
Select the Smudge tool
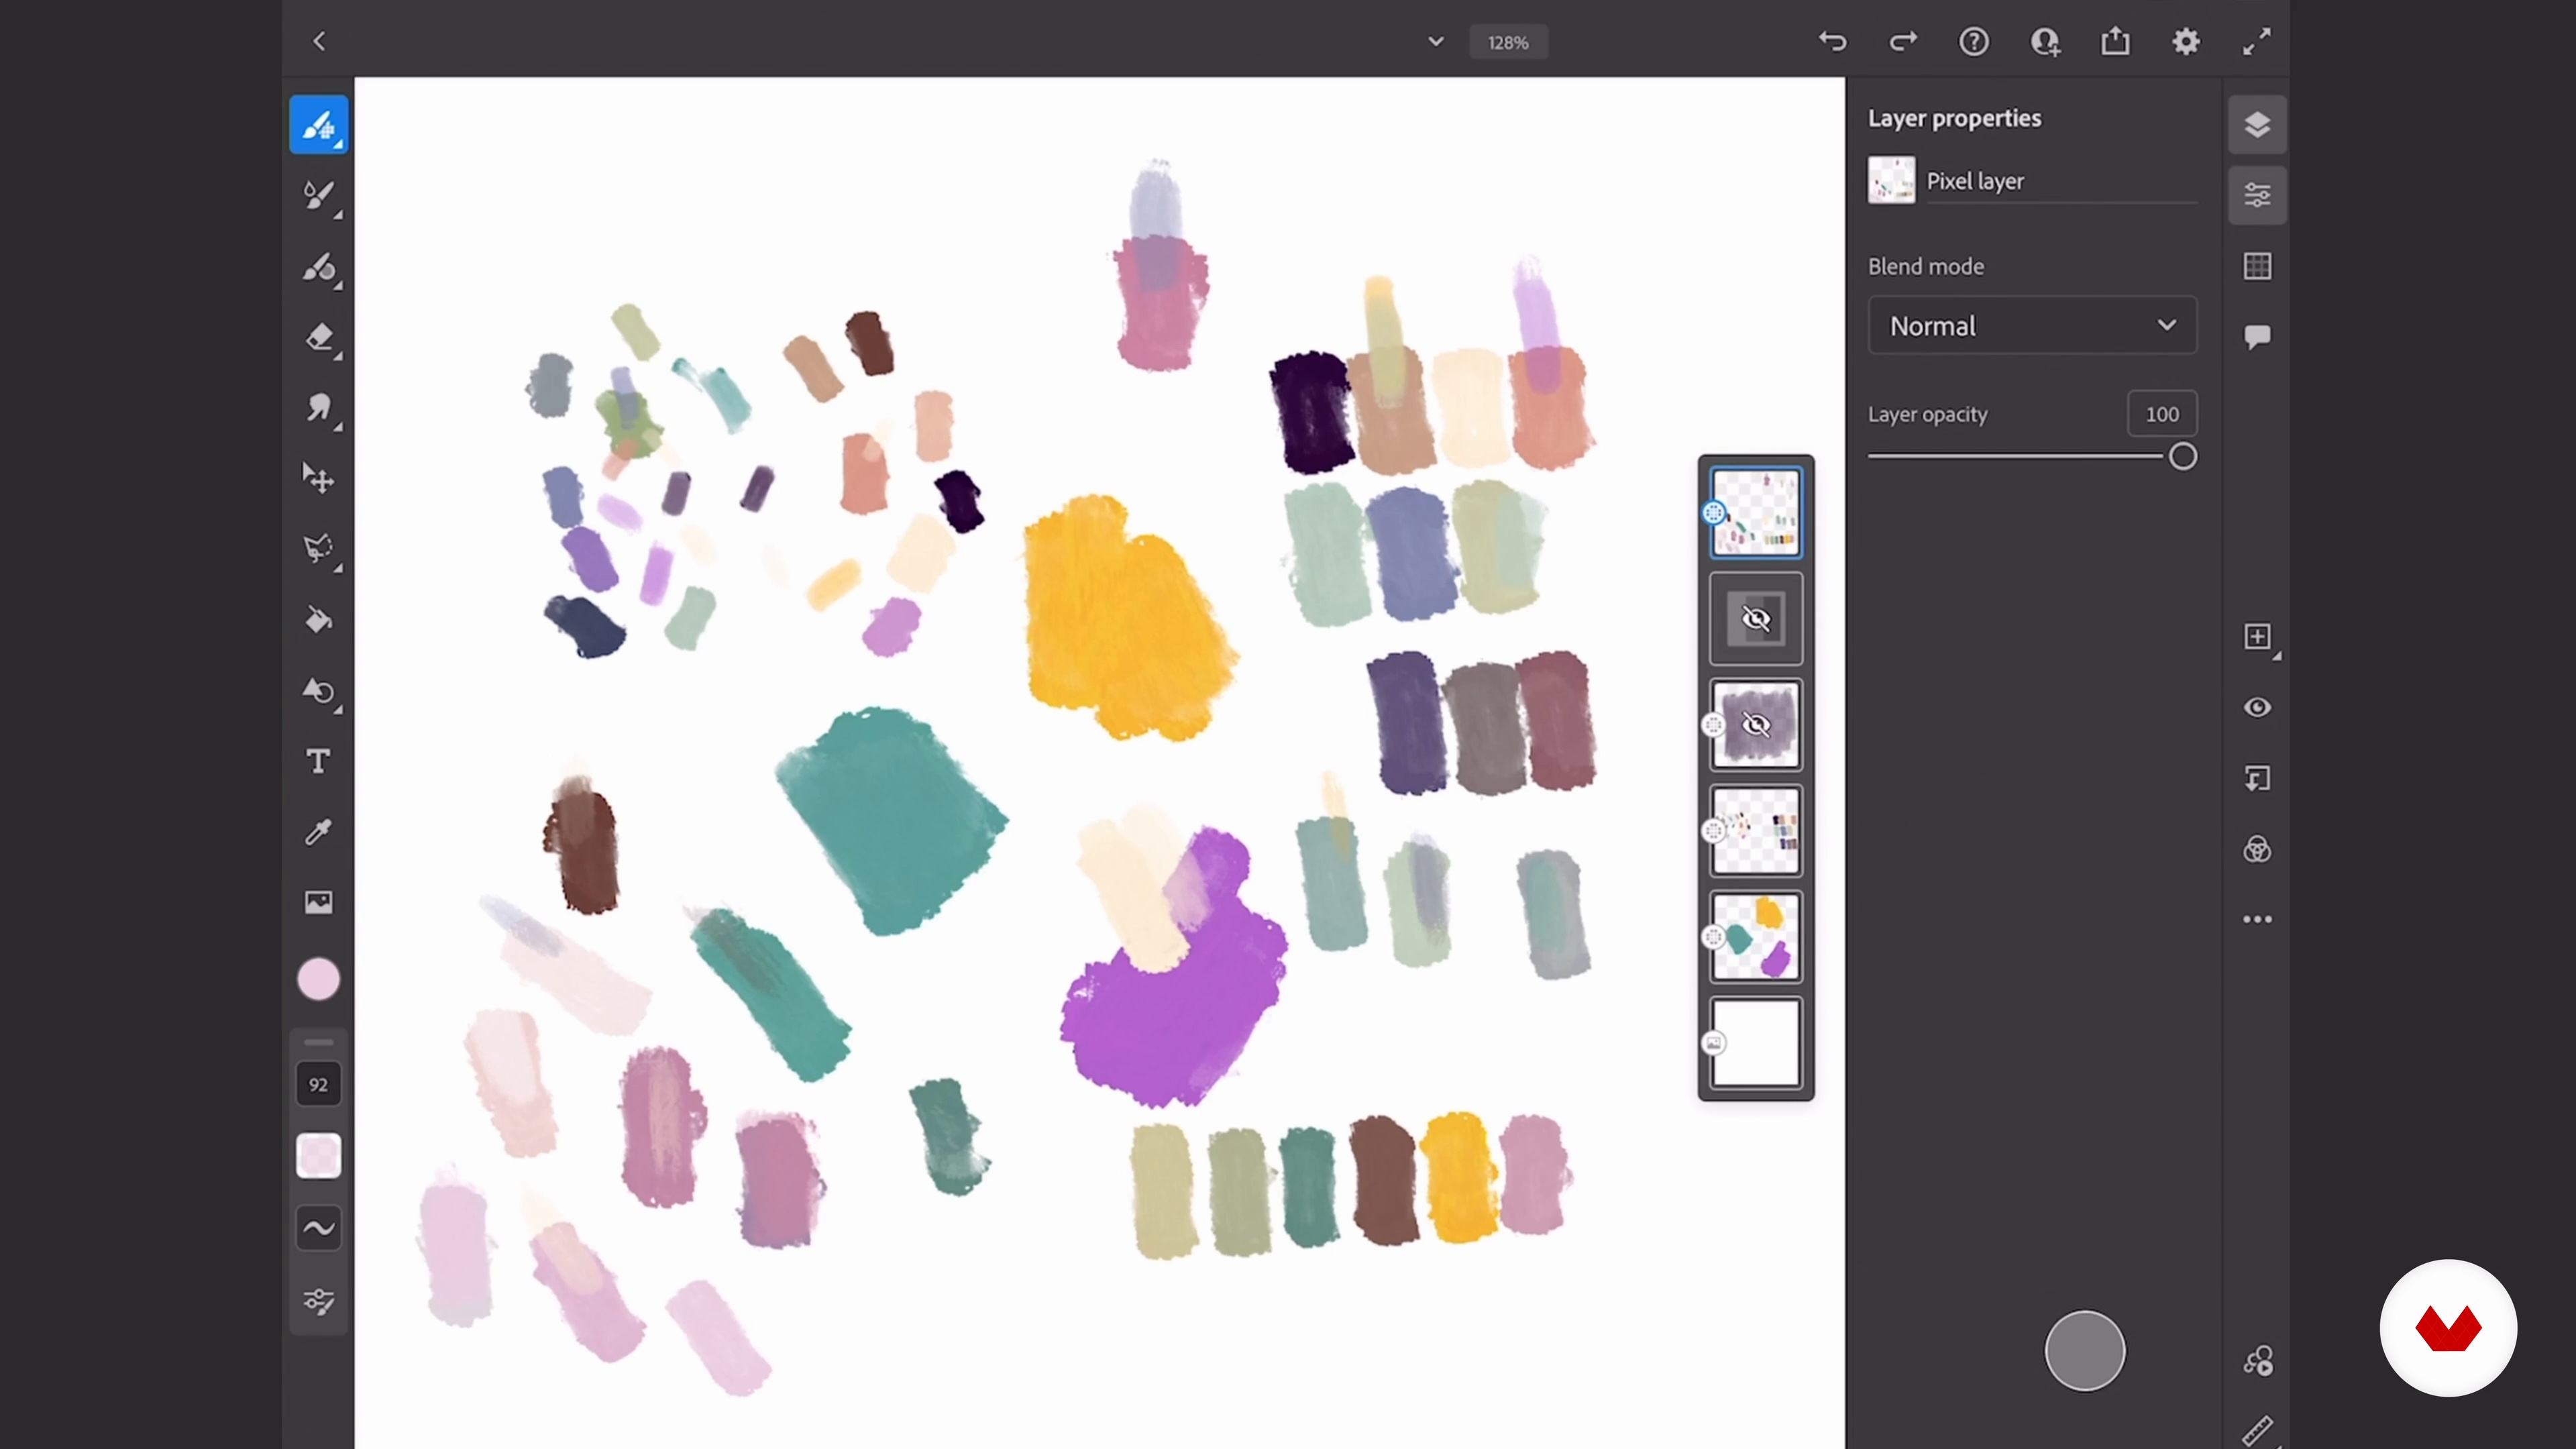[x=319, y=408]
